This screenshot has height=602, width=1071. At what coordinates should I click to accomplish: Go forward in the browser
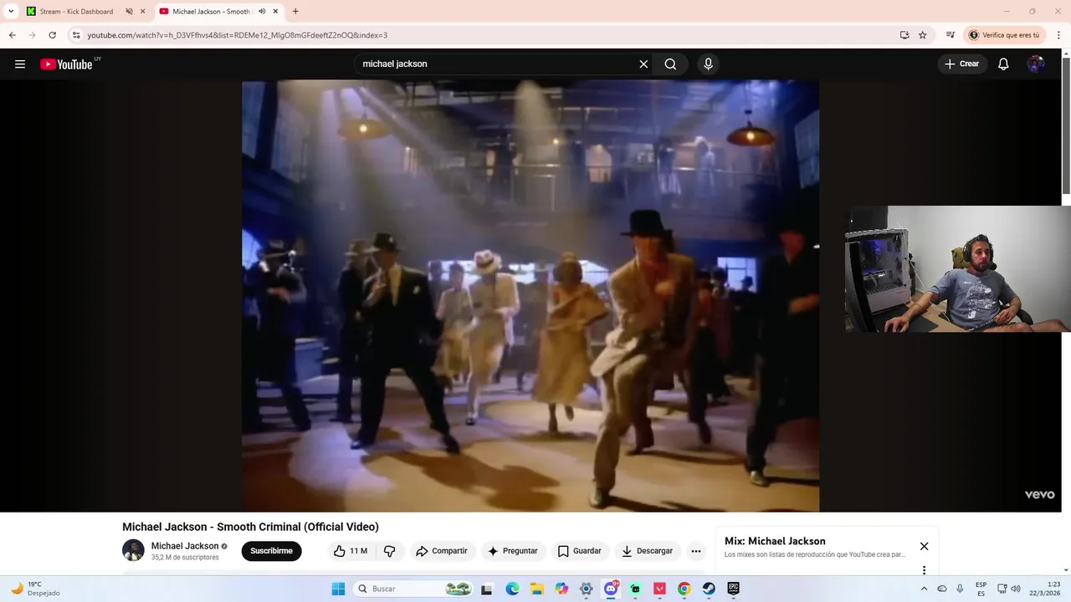(x=32, y=35)
